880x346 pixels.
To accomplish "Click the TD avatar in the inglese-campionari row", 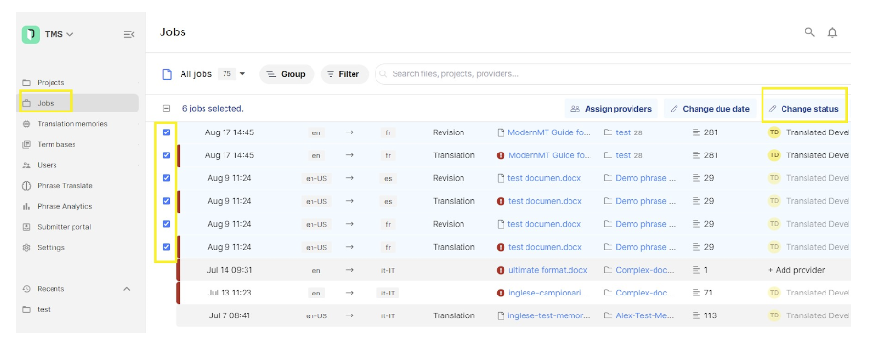I will (x=775, y=293).
